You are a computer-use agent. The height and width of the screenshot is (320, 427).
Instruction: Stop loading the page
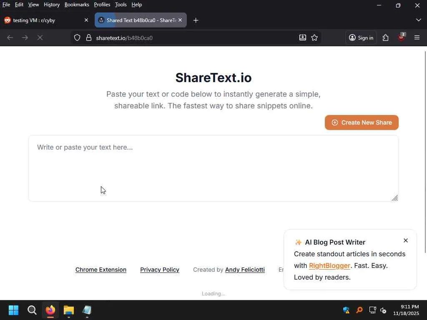40,37
